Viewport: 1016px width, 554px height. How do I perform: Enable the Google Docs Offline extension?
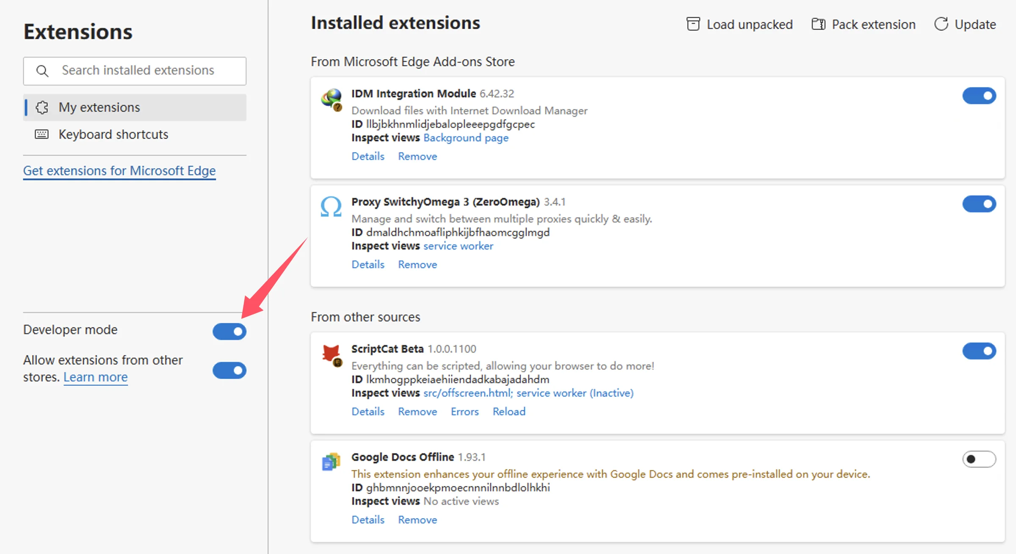[x=979, y=459]
